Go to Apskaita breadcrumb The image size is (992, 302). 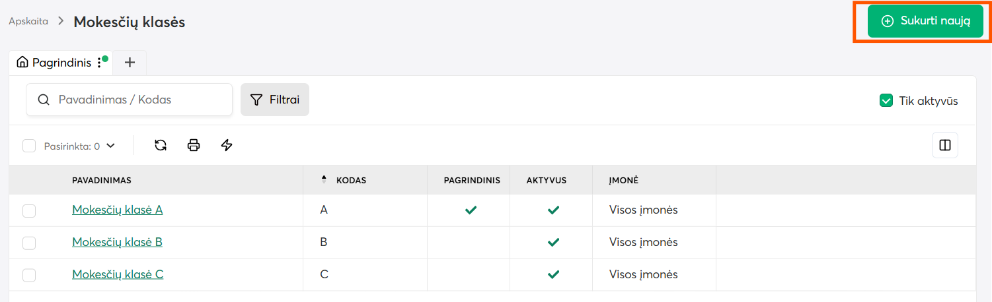pyautogui.click(x=28, y=21)
